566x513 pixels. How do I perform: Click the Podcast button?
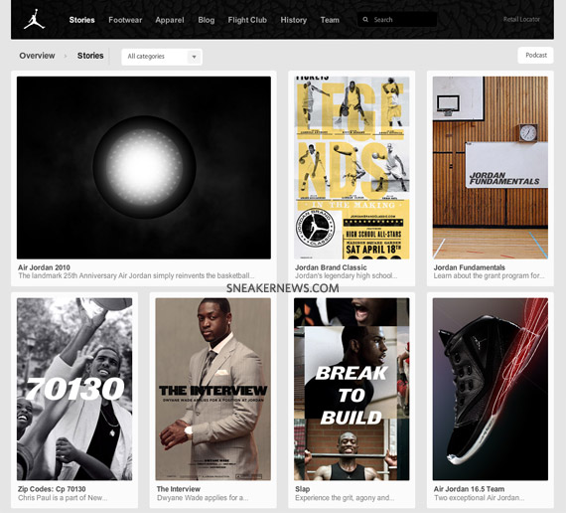click(x=535, y=56)
